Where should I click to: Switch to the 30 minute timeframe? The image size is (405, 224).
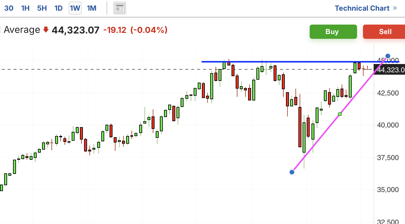[9, 8]
